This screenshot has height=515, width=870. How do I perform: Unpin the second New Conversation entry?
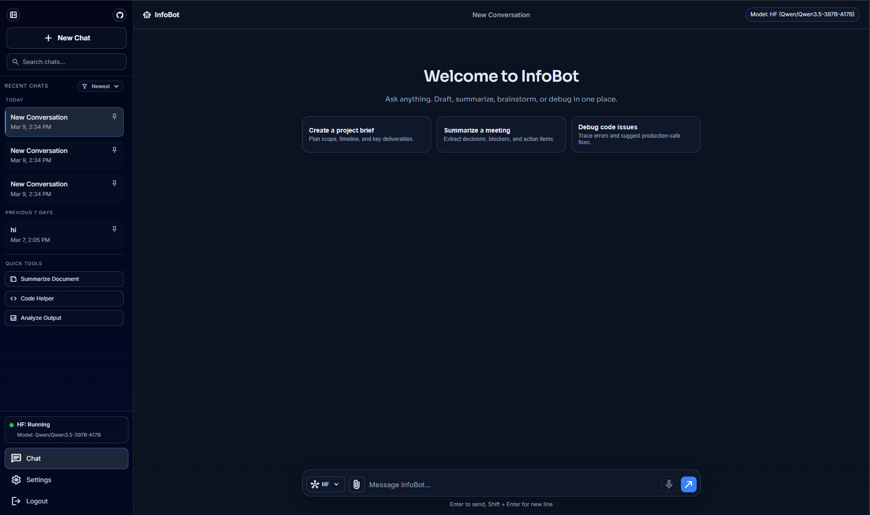click(114, 150)
